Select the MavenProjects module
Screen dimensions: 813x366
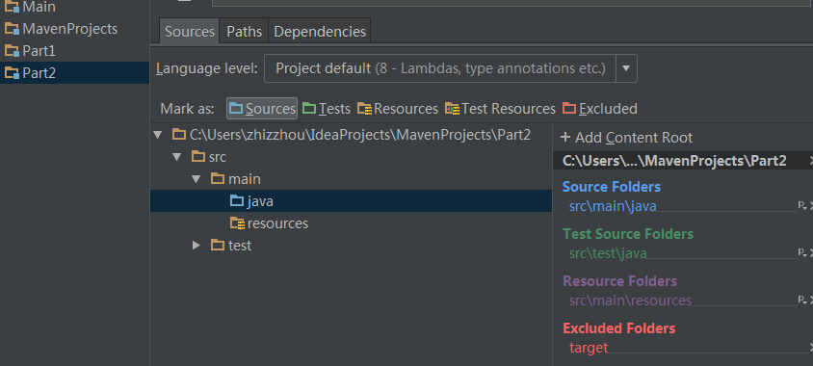(x=62, y=29)
